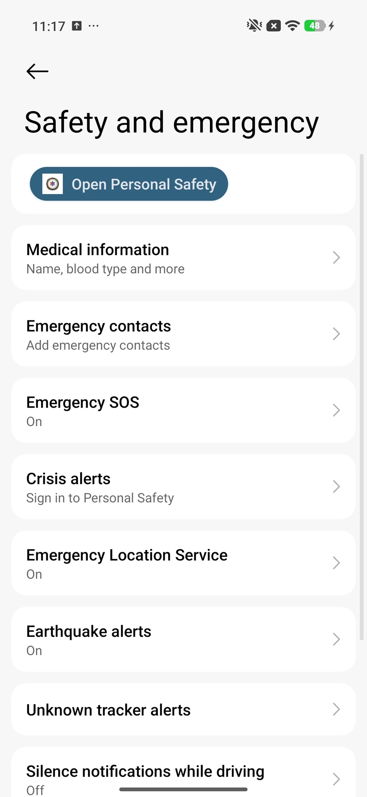This screenshot has width=367, height=797.
Task: Expand Emergency Location Service chevron
Action: [336, 563]
